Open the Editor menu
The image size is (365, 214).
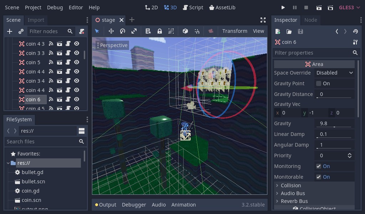(76, 7)
